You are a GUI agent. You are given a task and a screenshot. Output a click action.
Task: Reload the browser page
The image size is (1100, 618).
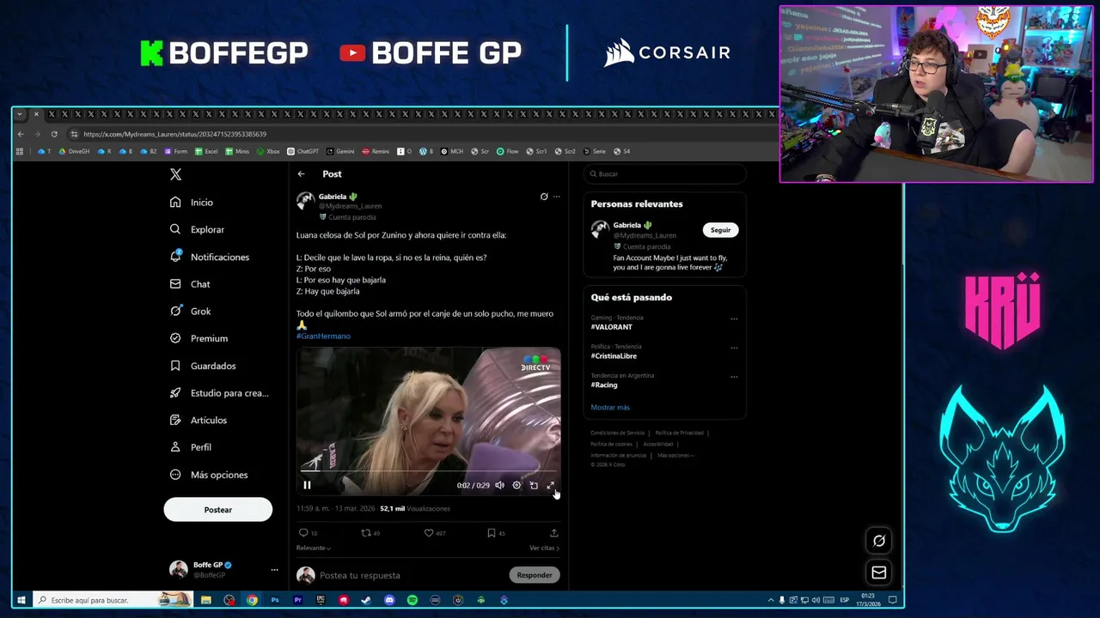coord(54,134)
